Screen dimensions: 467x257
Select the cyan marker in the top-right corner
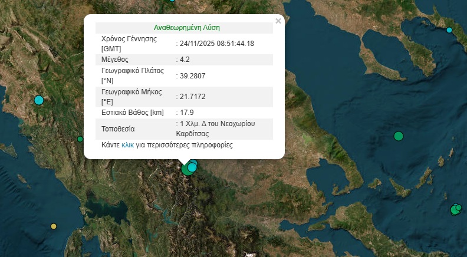[x=449, y=30]
